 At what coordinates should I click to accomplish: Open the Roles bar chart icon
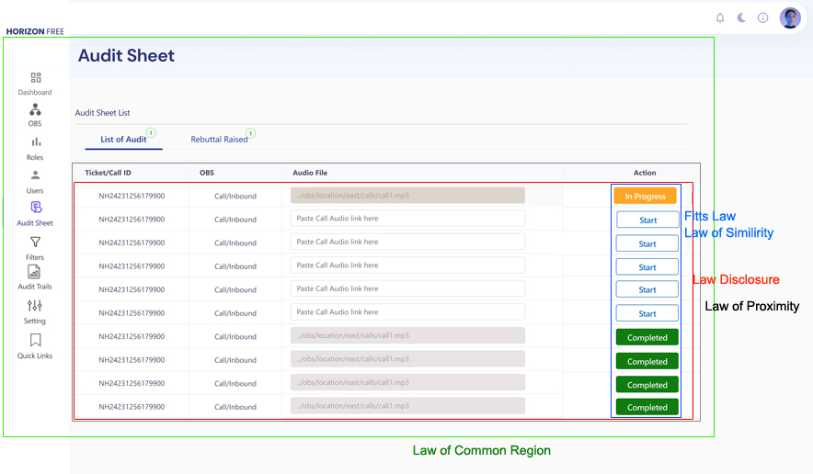(35, 141)
